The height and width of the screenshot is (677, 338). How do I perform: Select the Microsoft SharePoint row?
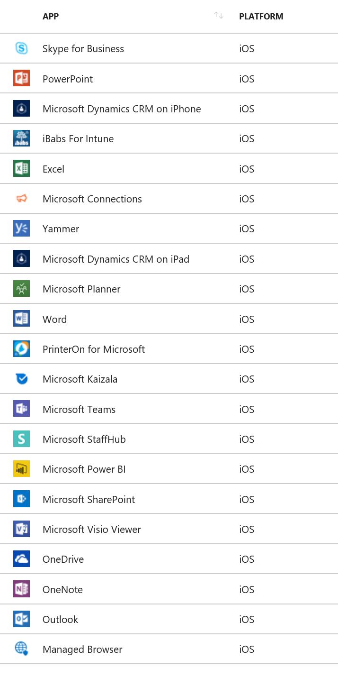[x=89, y=499]
